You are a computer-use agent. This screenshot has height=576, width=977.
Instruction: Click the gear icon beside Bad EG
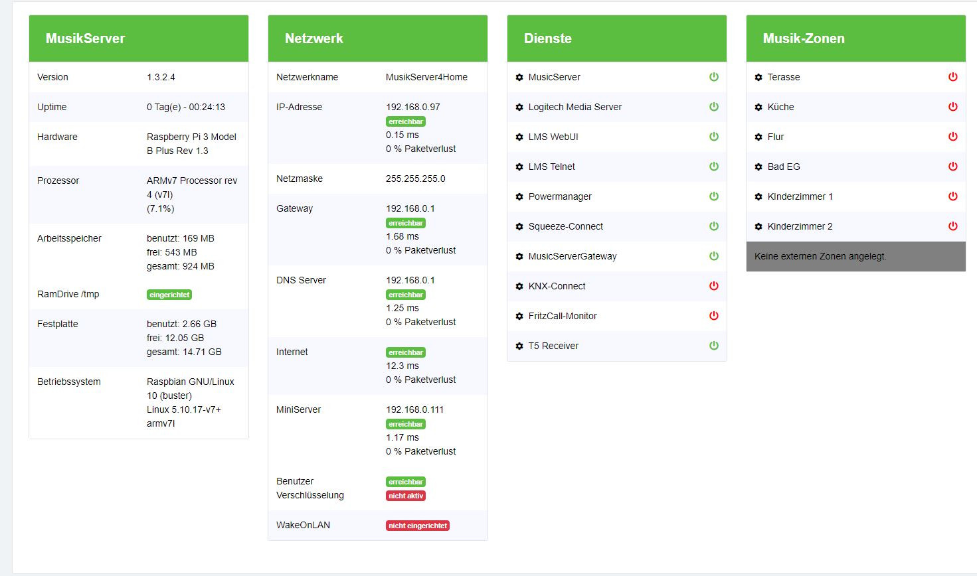[x=758, y=167]
